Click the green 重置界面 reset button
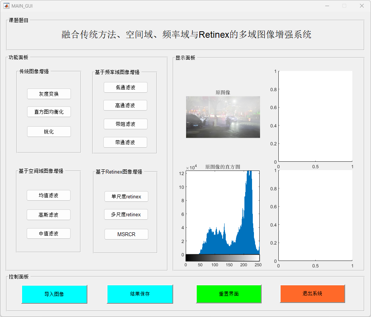The height and width of the screenshot is (317, 371). pyautogui.click(x=229, y=294)
